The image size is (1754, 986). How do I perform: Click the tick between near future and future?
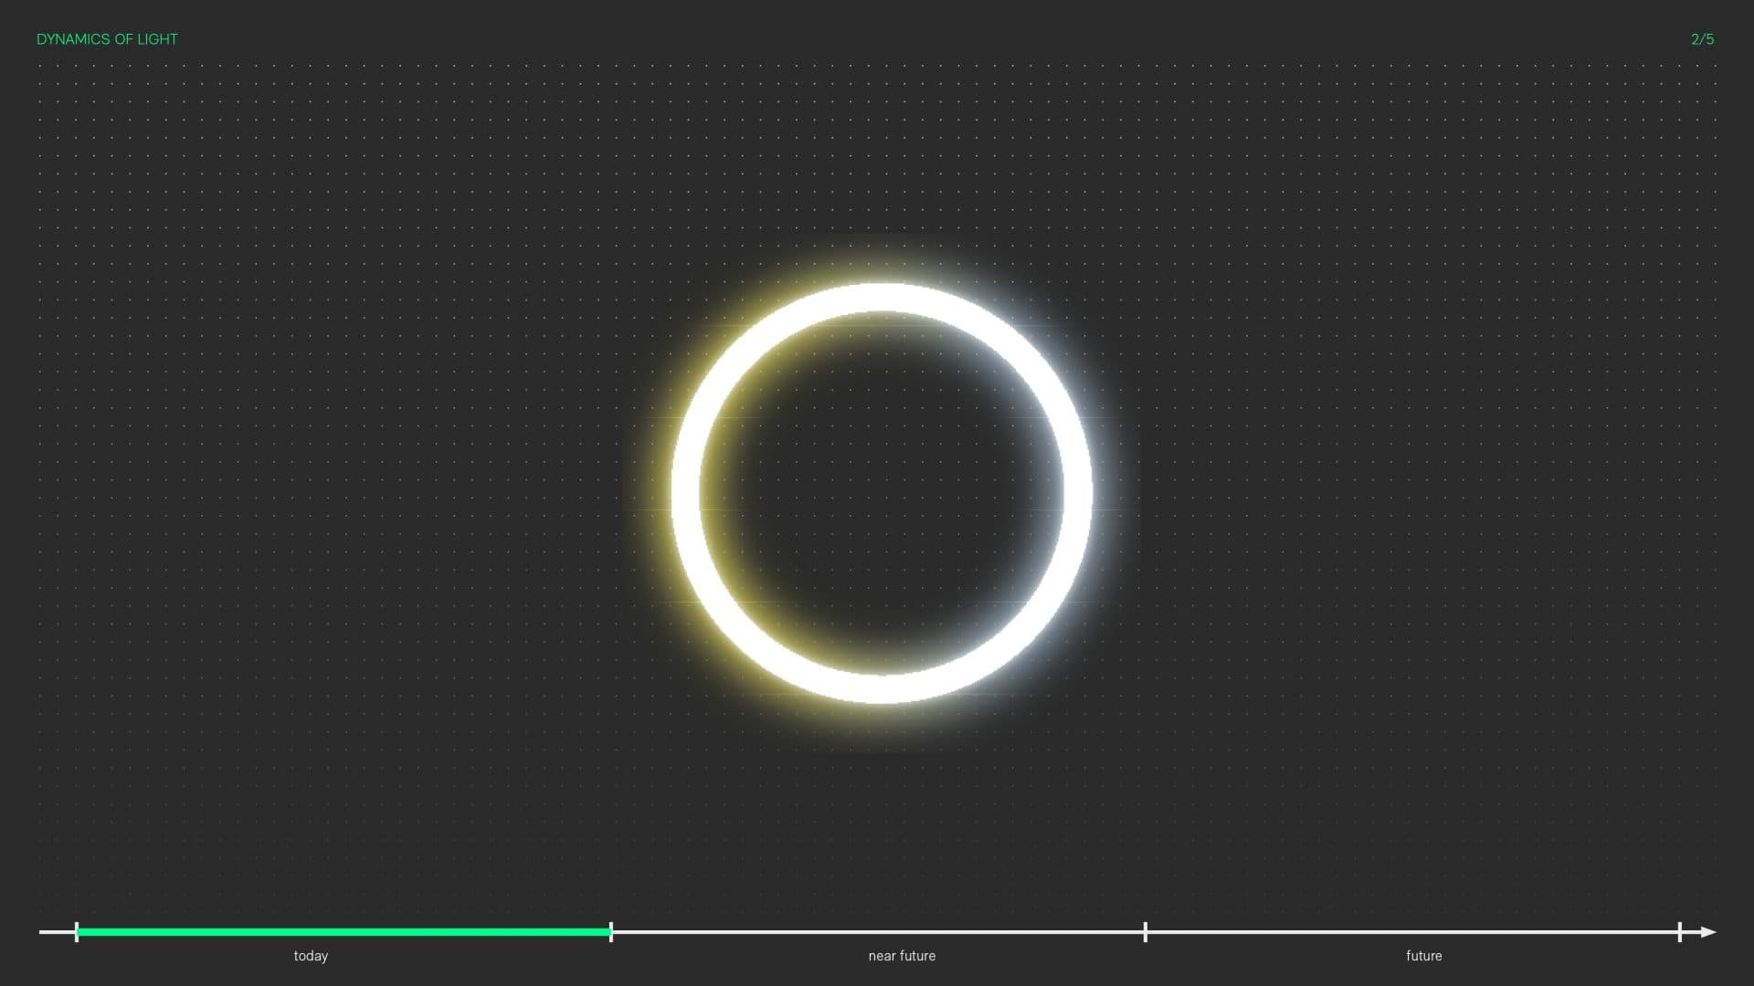(x=1146, y=932)
